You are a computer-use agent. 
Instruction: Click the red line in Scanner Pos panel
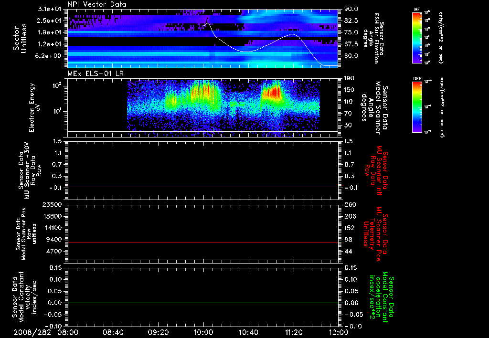202,243
